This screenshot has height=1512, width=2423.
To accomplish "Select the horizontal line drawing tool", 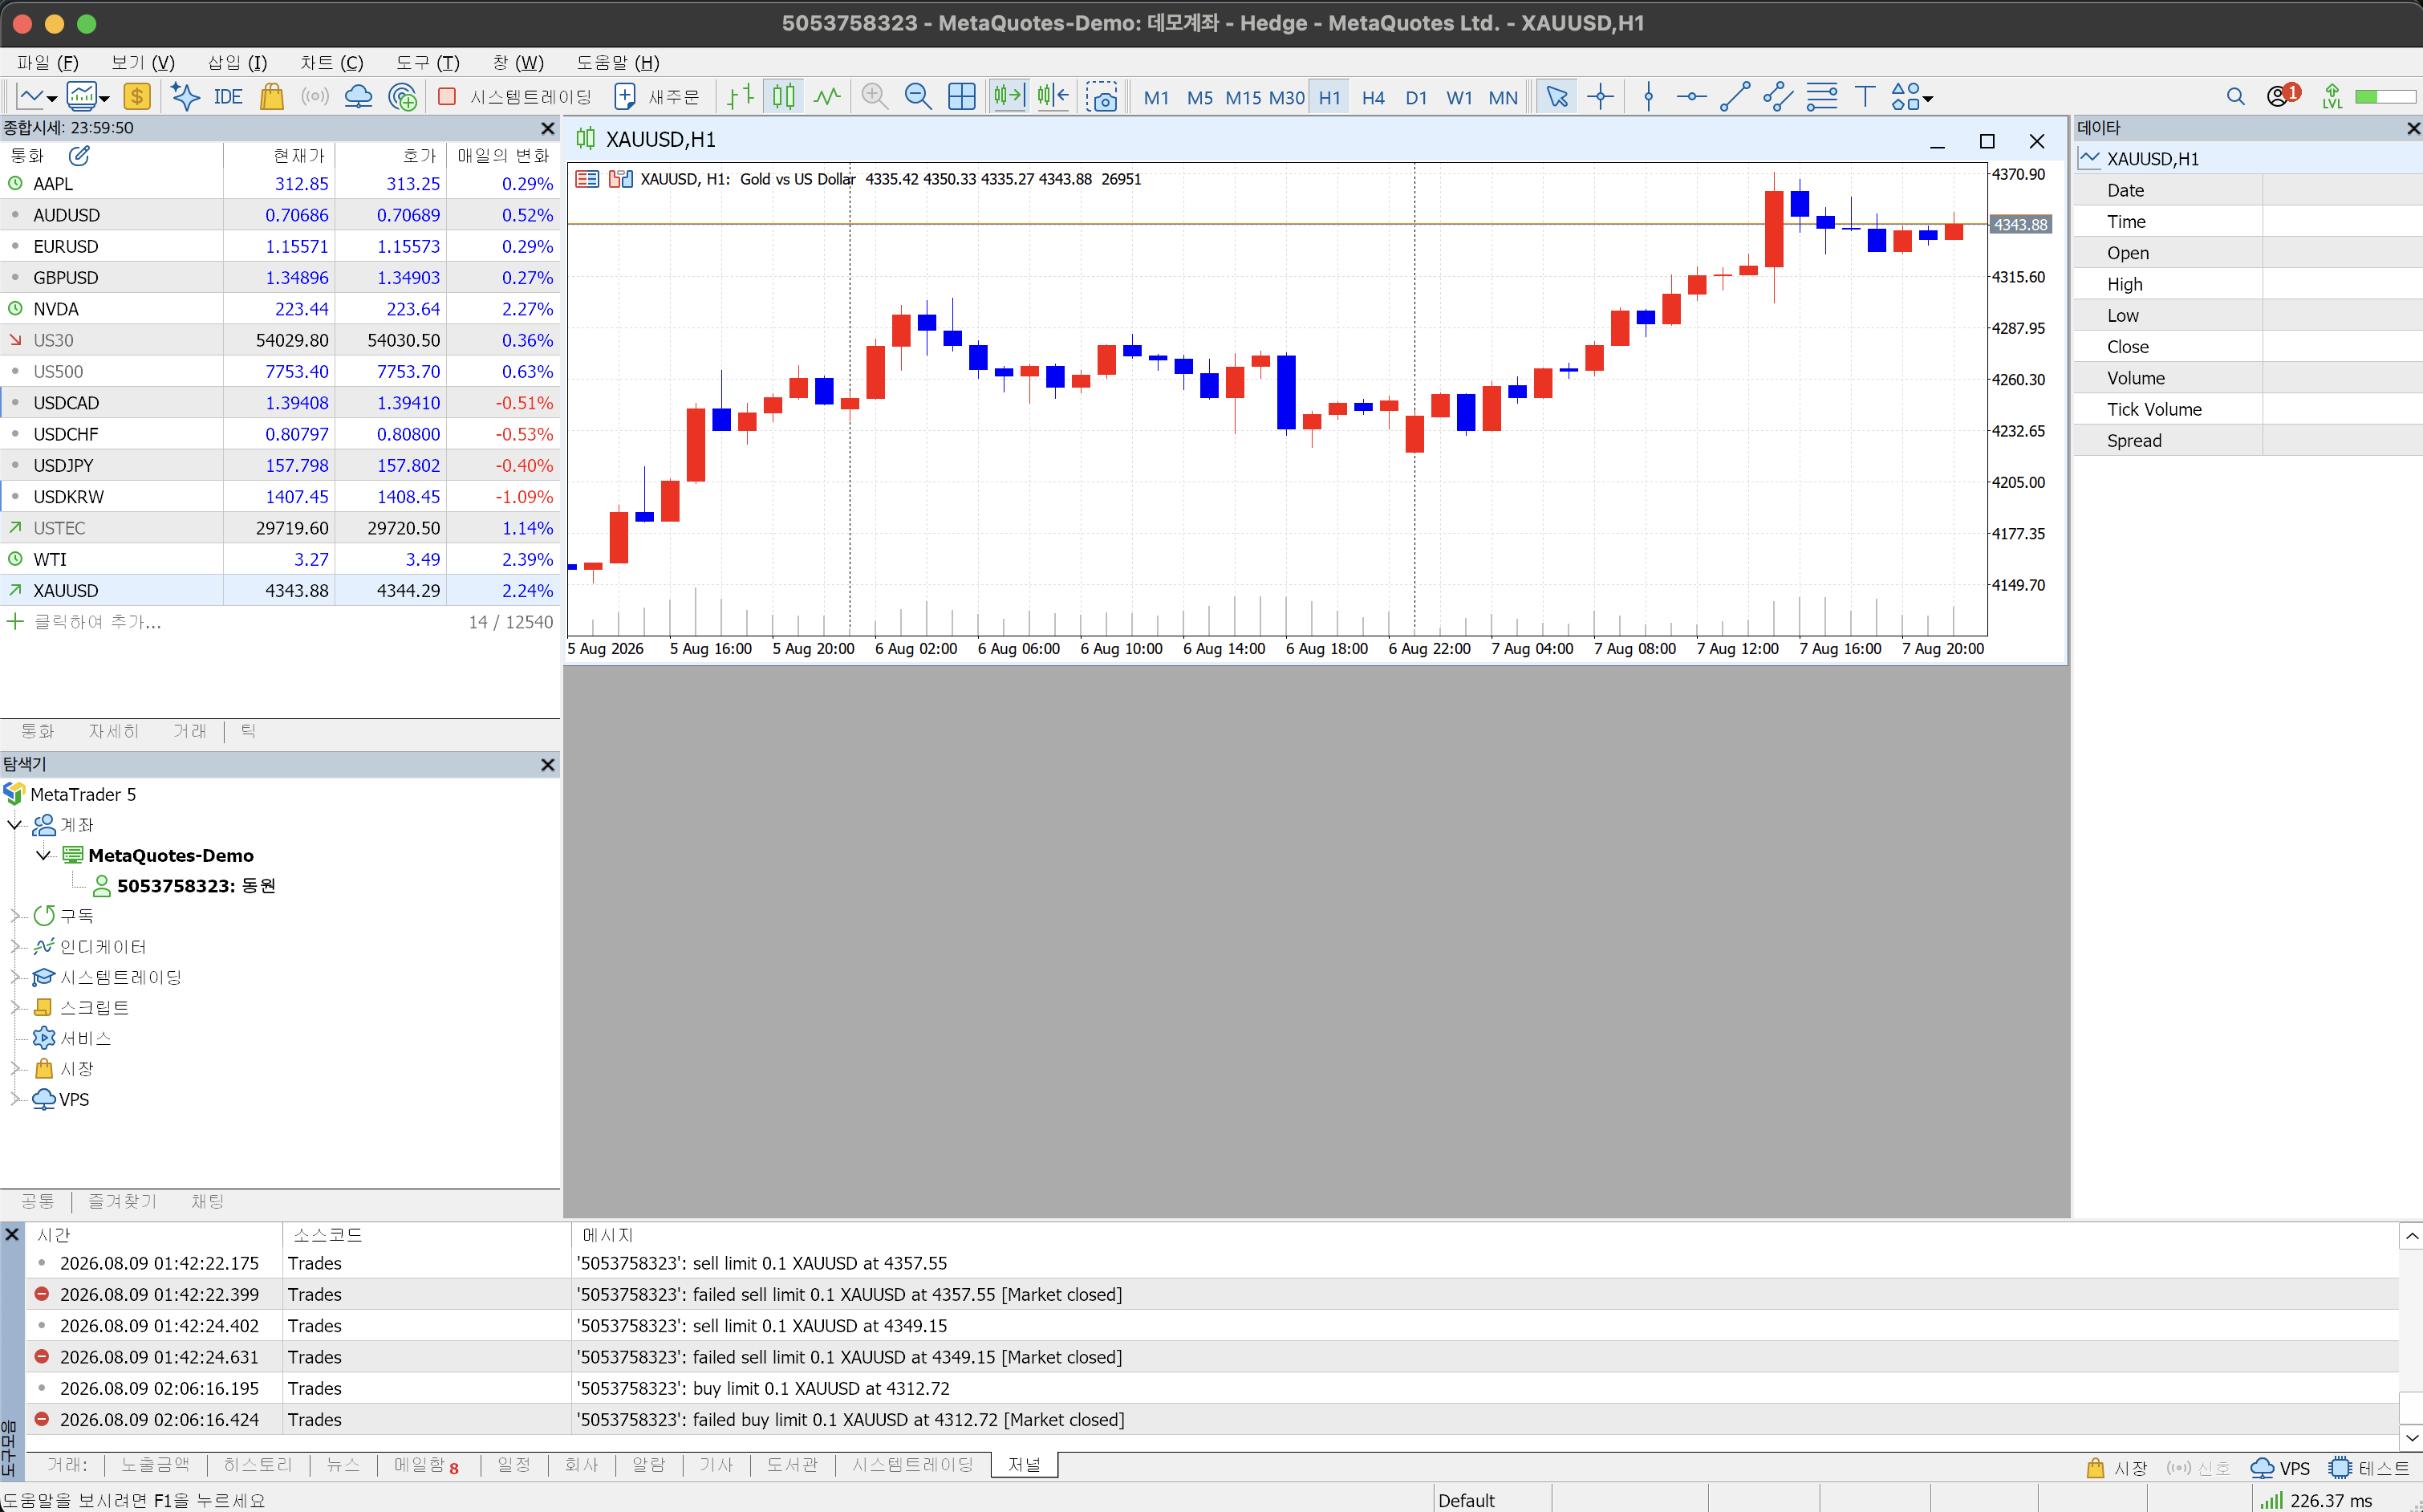I will (1691, 97).
